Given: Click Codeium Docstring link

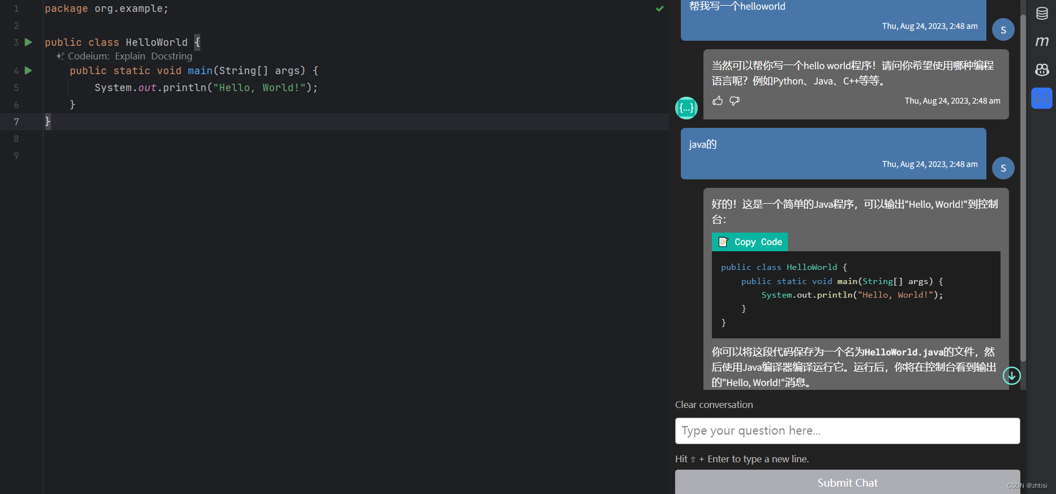Looking at the screenshot, I should 171,56.
